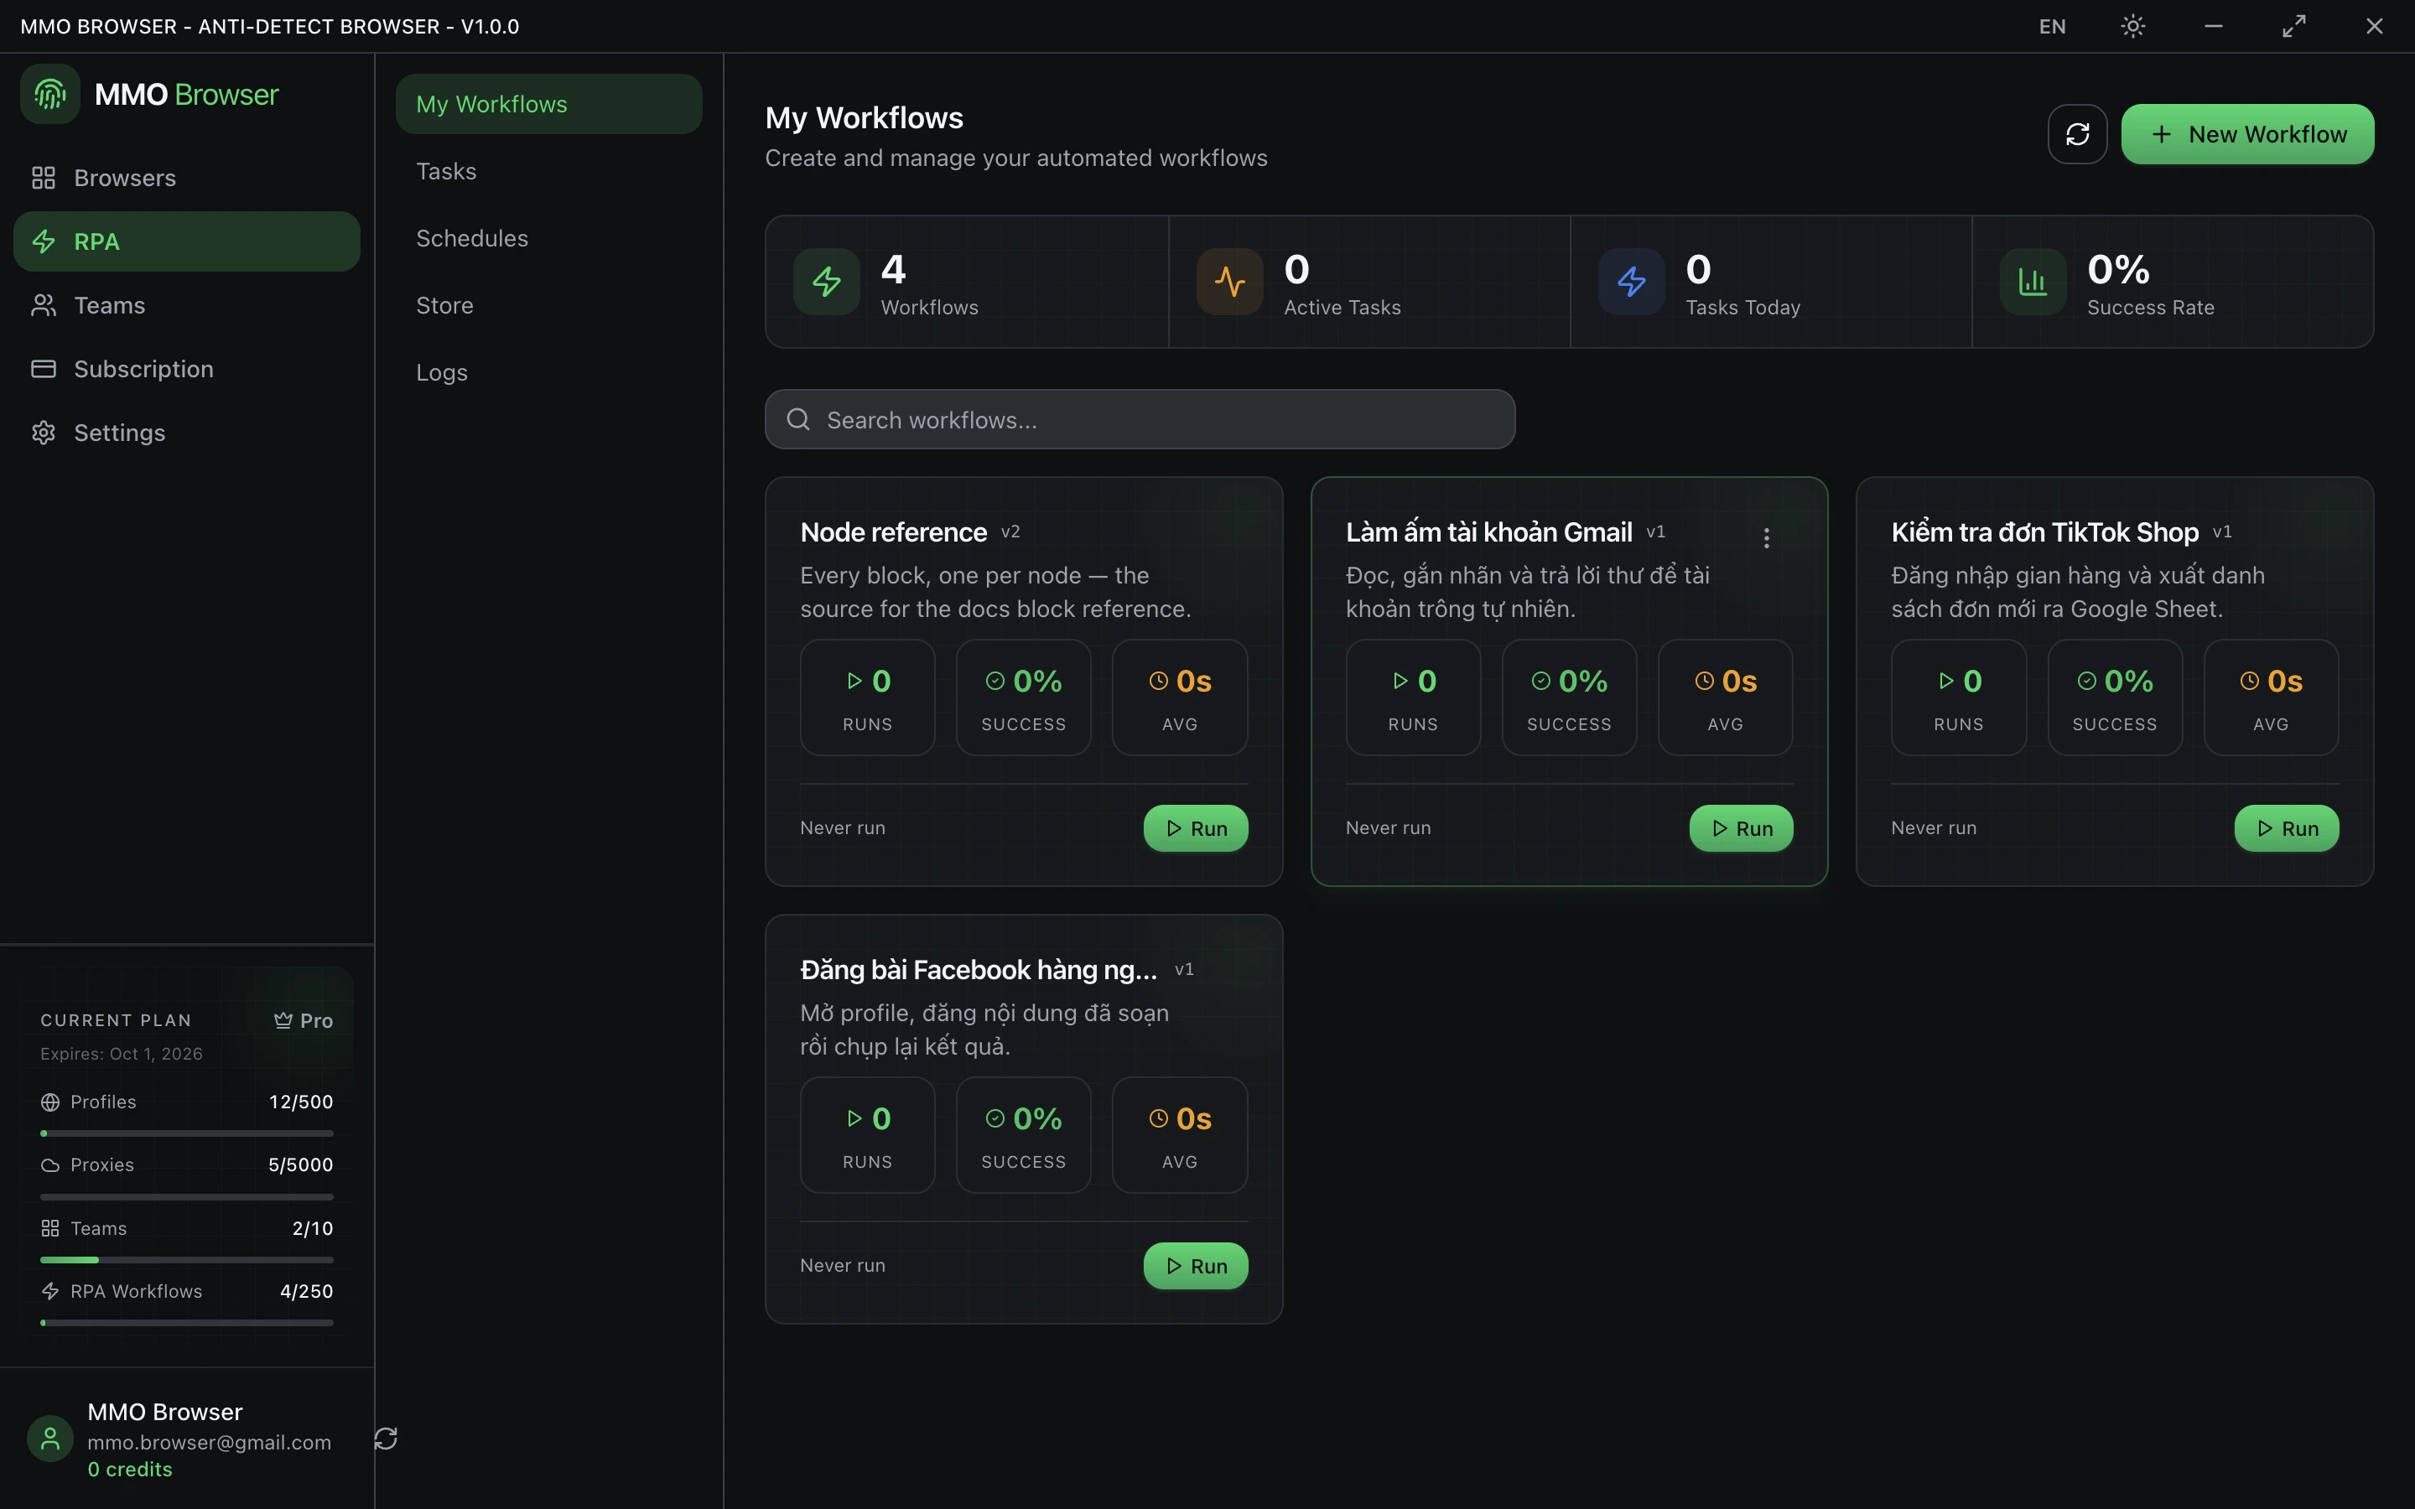
Task: Open the Browsers section in sidebar
Action: 187,178
